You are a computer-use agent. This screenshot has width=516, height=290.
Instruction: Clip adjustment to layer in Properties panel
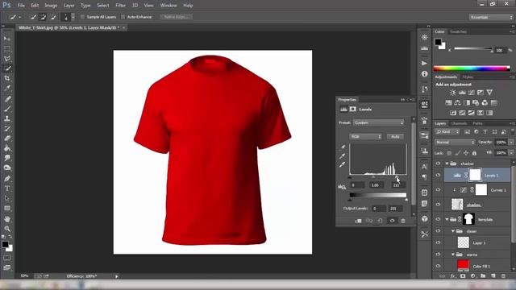coord(358,221)
